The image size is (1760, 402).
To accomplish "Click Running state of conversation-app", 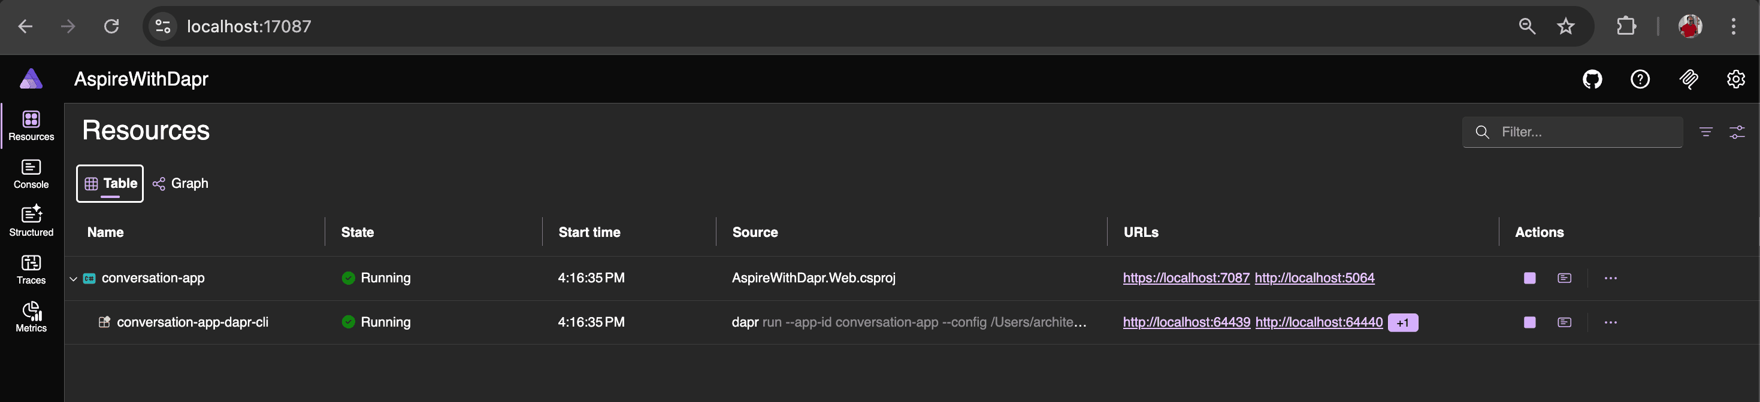I will [x=376, y=278].
